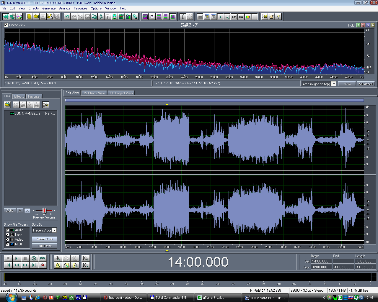Open the Sort By dropdown

(54, 230)
